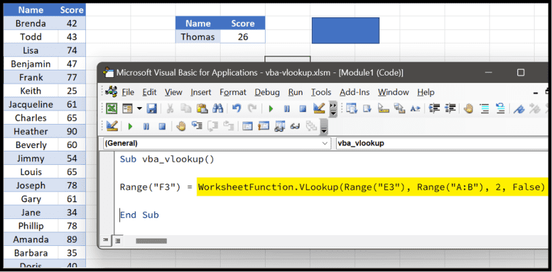Open the Add-Ins menu
Screen dimensions: 552x272
point(355,92)
